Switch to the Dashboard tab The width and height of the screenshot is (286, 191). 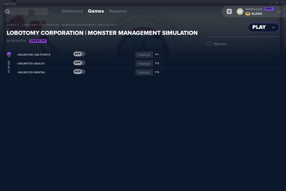click(x=72, y=11)
